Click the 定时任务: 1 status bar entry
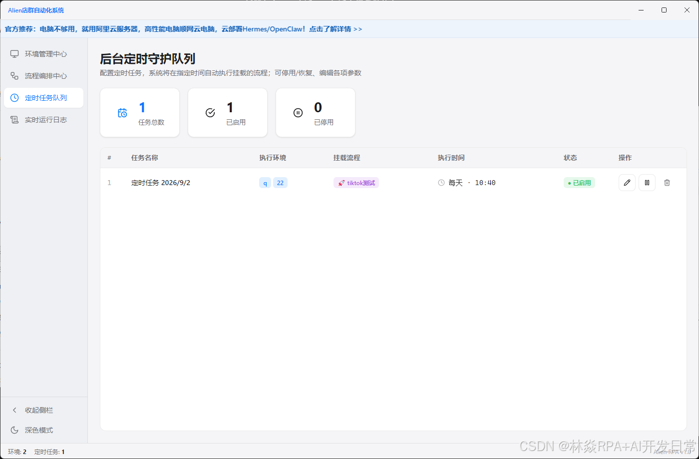Screen dimensions: 699x459 point(49,452)
